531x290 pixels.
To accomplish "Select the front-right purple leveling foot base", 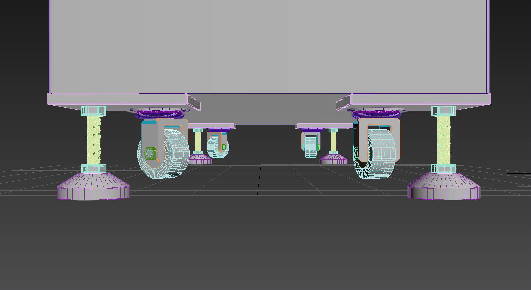I will tap(444, 186).
